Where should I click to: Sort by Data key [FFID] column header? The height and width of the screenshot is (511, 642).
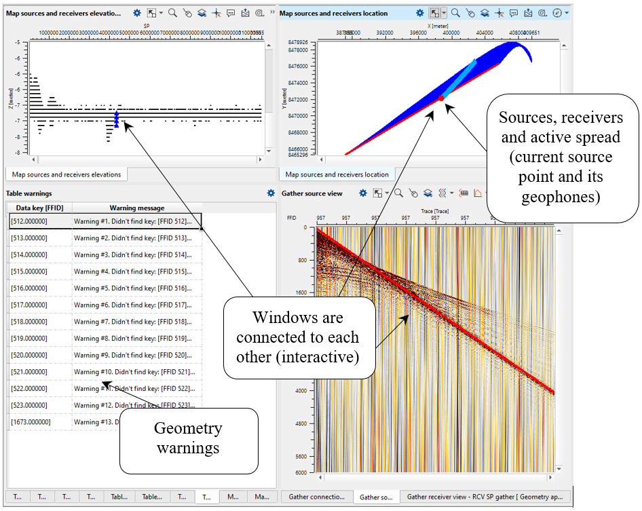[39, 208]
